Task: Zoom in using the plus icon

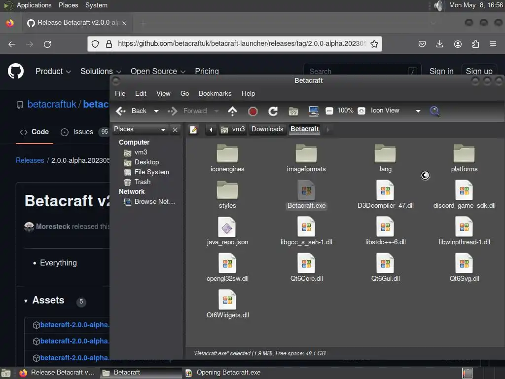Action: [x=361, y=111]
